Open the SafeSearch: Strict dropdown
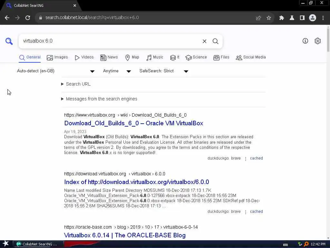Viewport: 330px width, 248px height. 164,71
